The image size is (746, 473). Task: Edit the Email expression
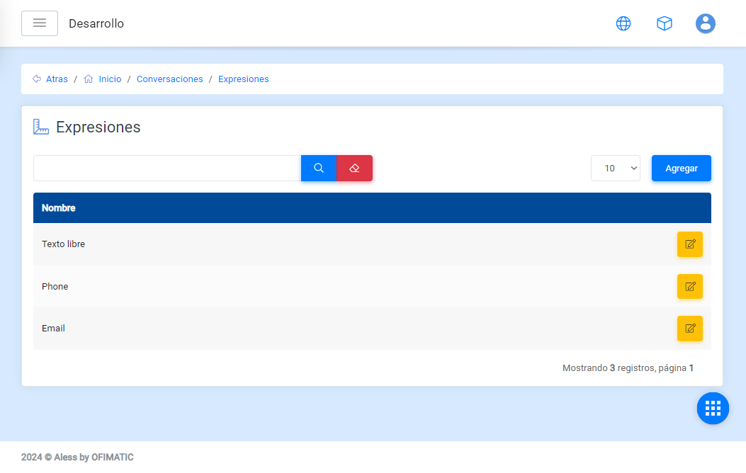(689, 329)
